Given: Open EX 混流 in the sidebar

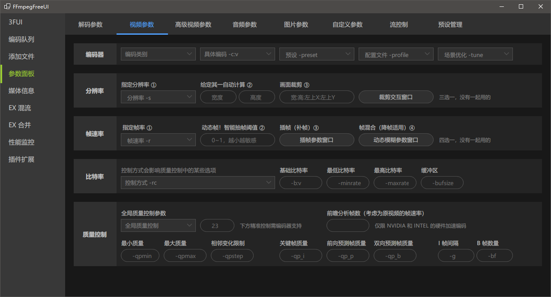Looking at the screenshot, I should 33,108.
